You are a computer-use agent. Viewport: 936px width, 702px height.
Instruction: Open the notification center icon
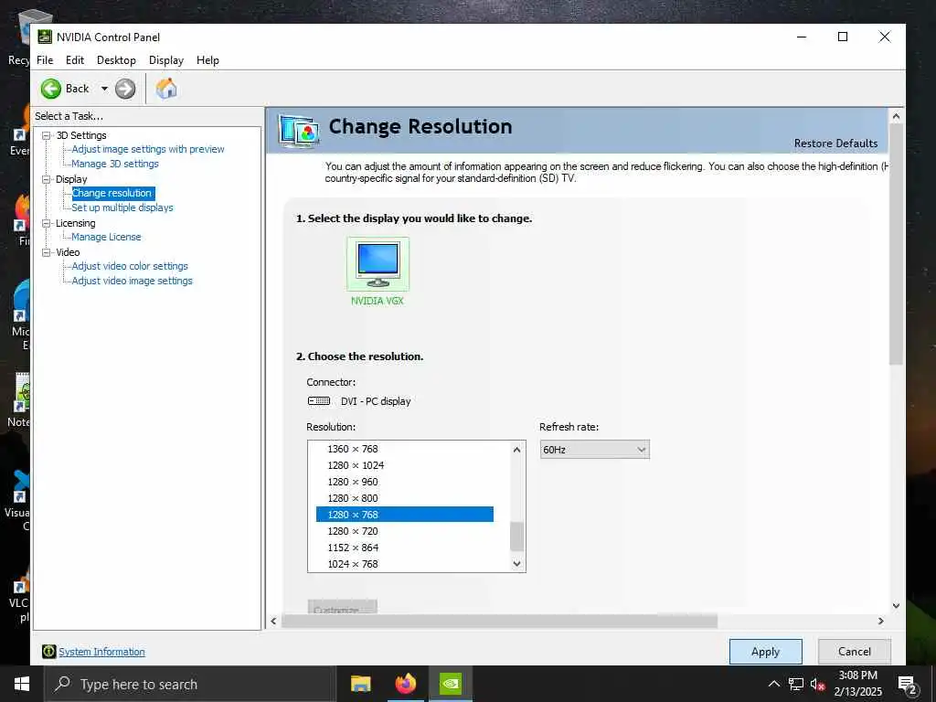(908, 685)
